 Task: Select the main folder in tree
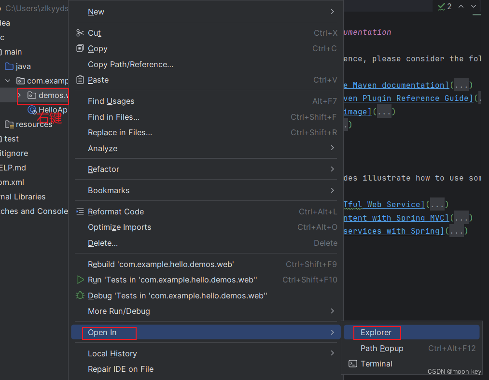pyautogui.click(x=13, y=52)
